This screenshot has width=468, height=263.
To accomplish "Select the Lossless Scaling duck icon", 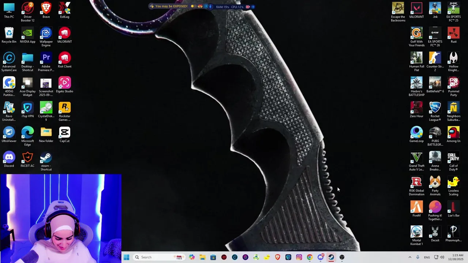I will [x=453, y=186].
